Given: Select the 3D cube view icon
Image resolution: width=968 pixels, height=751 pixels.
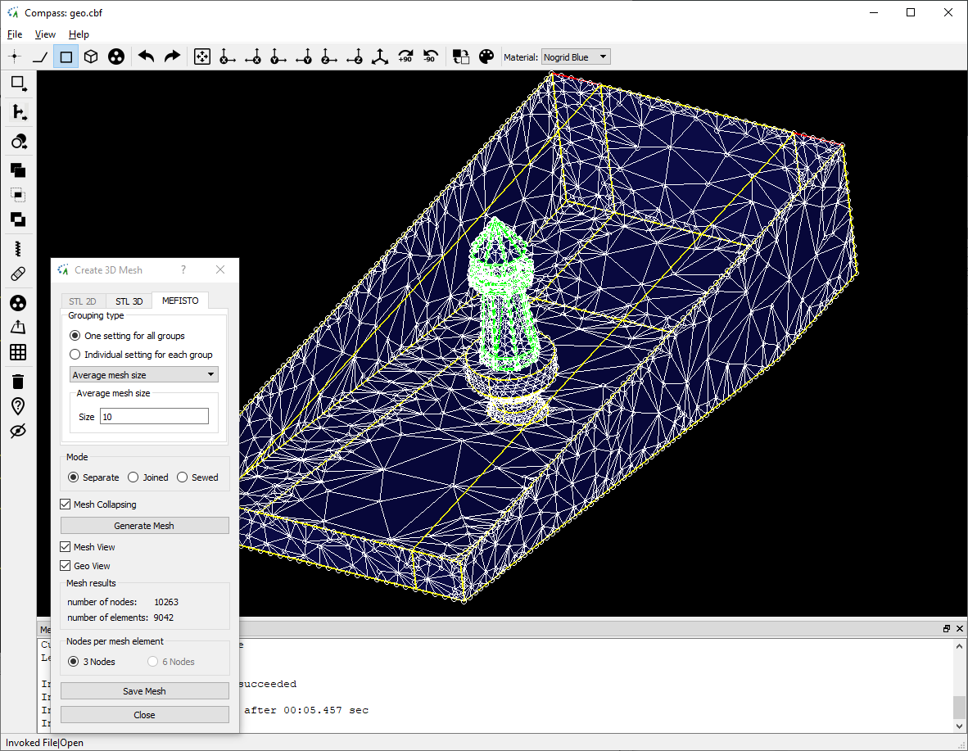Looking at the screenshot, I should [92, 57].
